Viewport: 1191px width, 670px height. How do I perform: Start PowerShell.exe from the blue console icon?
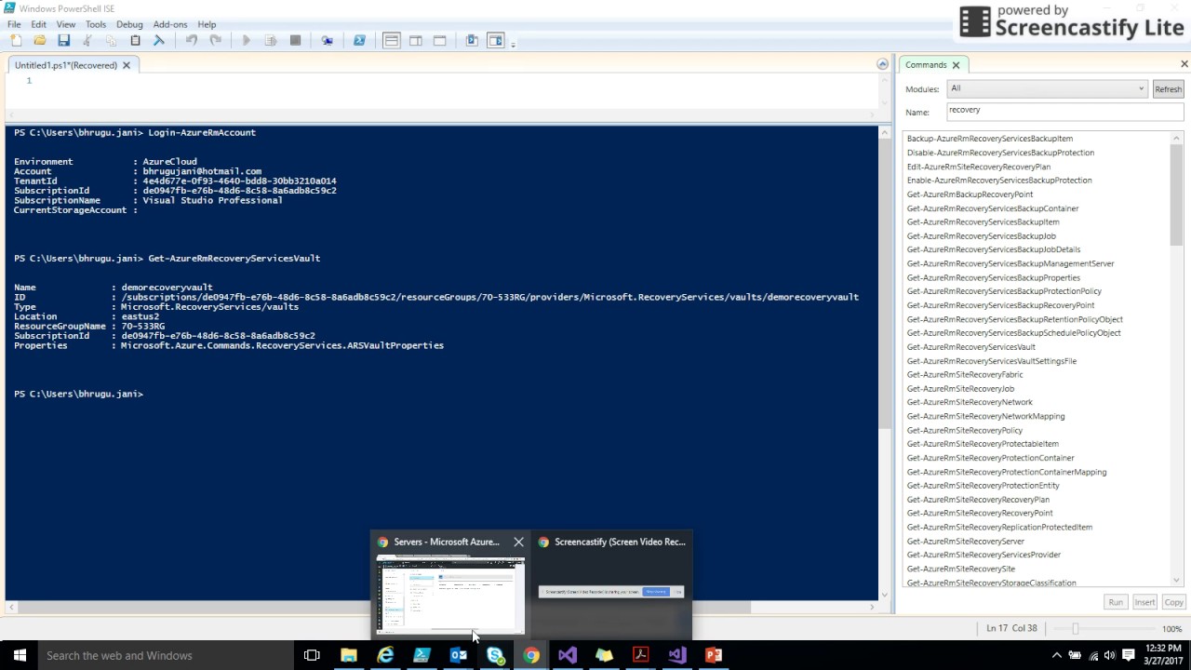click(359, 40)
